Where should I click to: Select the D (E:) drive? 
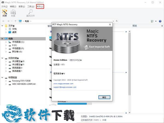tap(14, 45)
